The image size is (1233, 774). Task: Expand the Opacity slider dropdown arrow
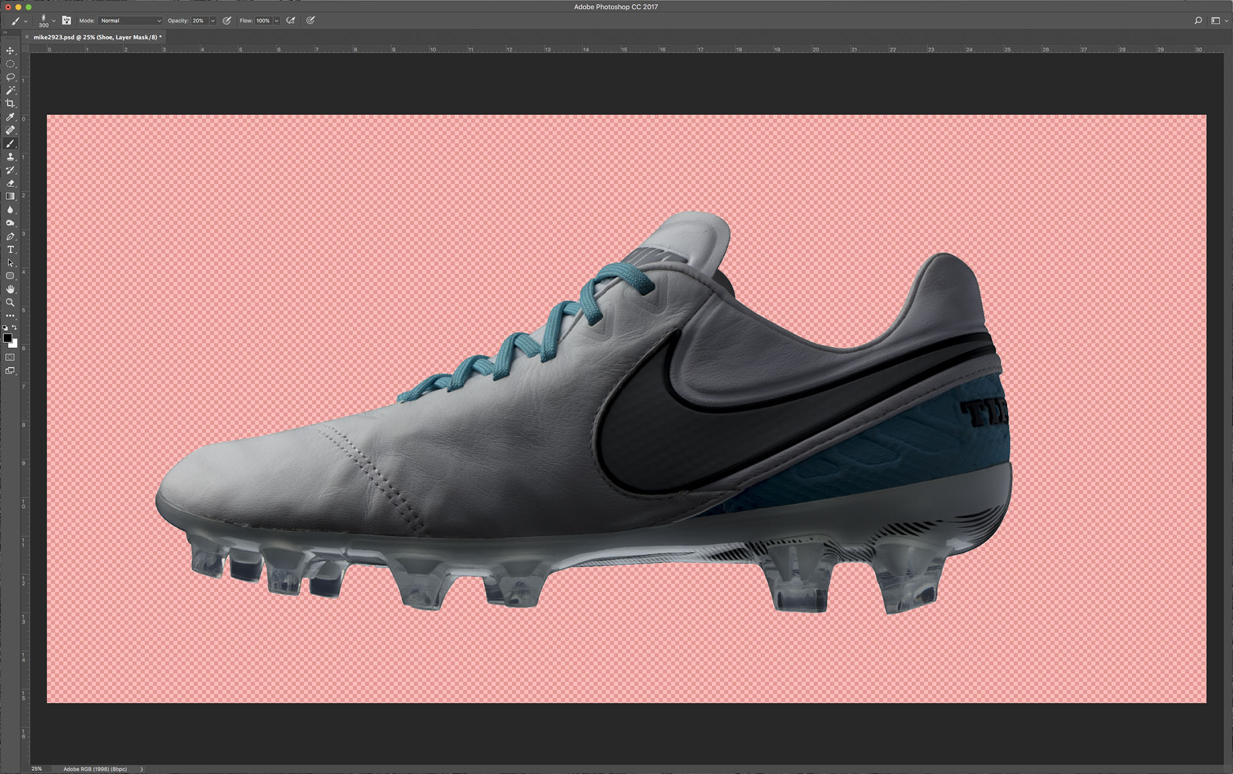point(213,21)
